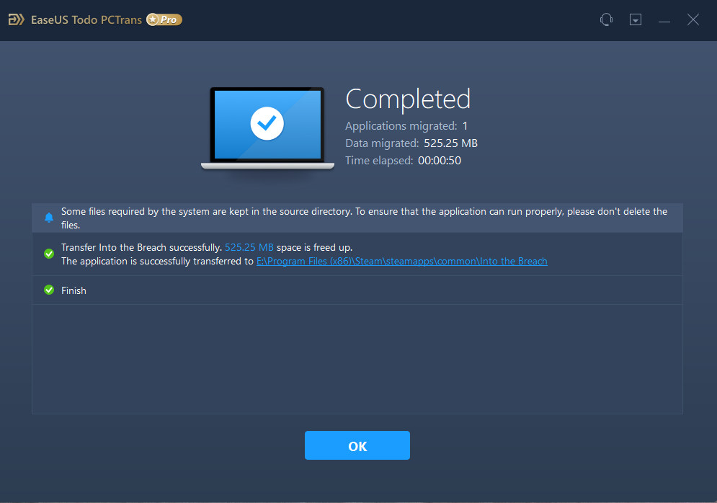This screenshot has height=503, width=717.
Task: Click the 'Finish' row text
Action: (x=74, y=290)
